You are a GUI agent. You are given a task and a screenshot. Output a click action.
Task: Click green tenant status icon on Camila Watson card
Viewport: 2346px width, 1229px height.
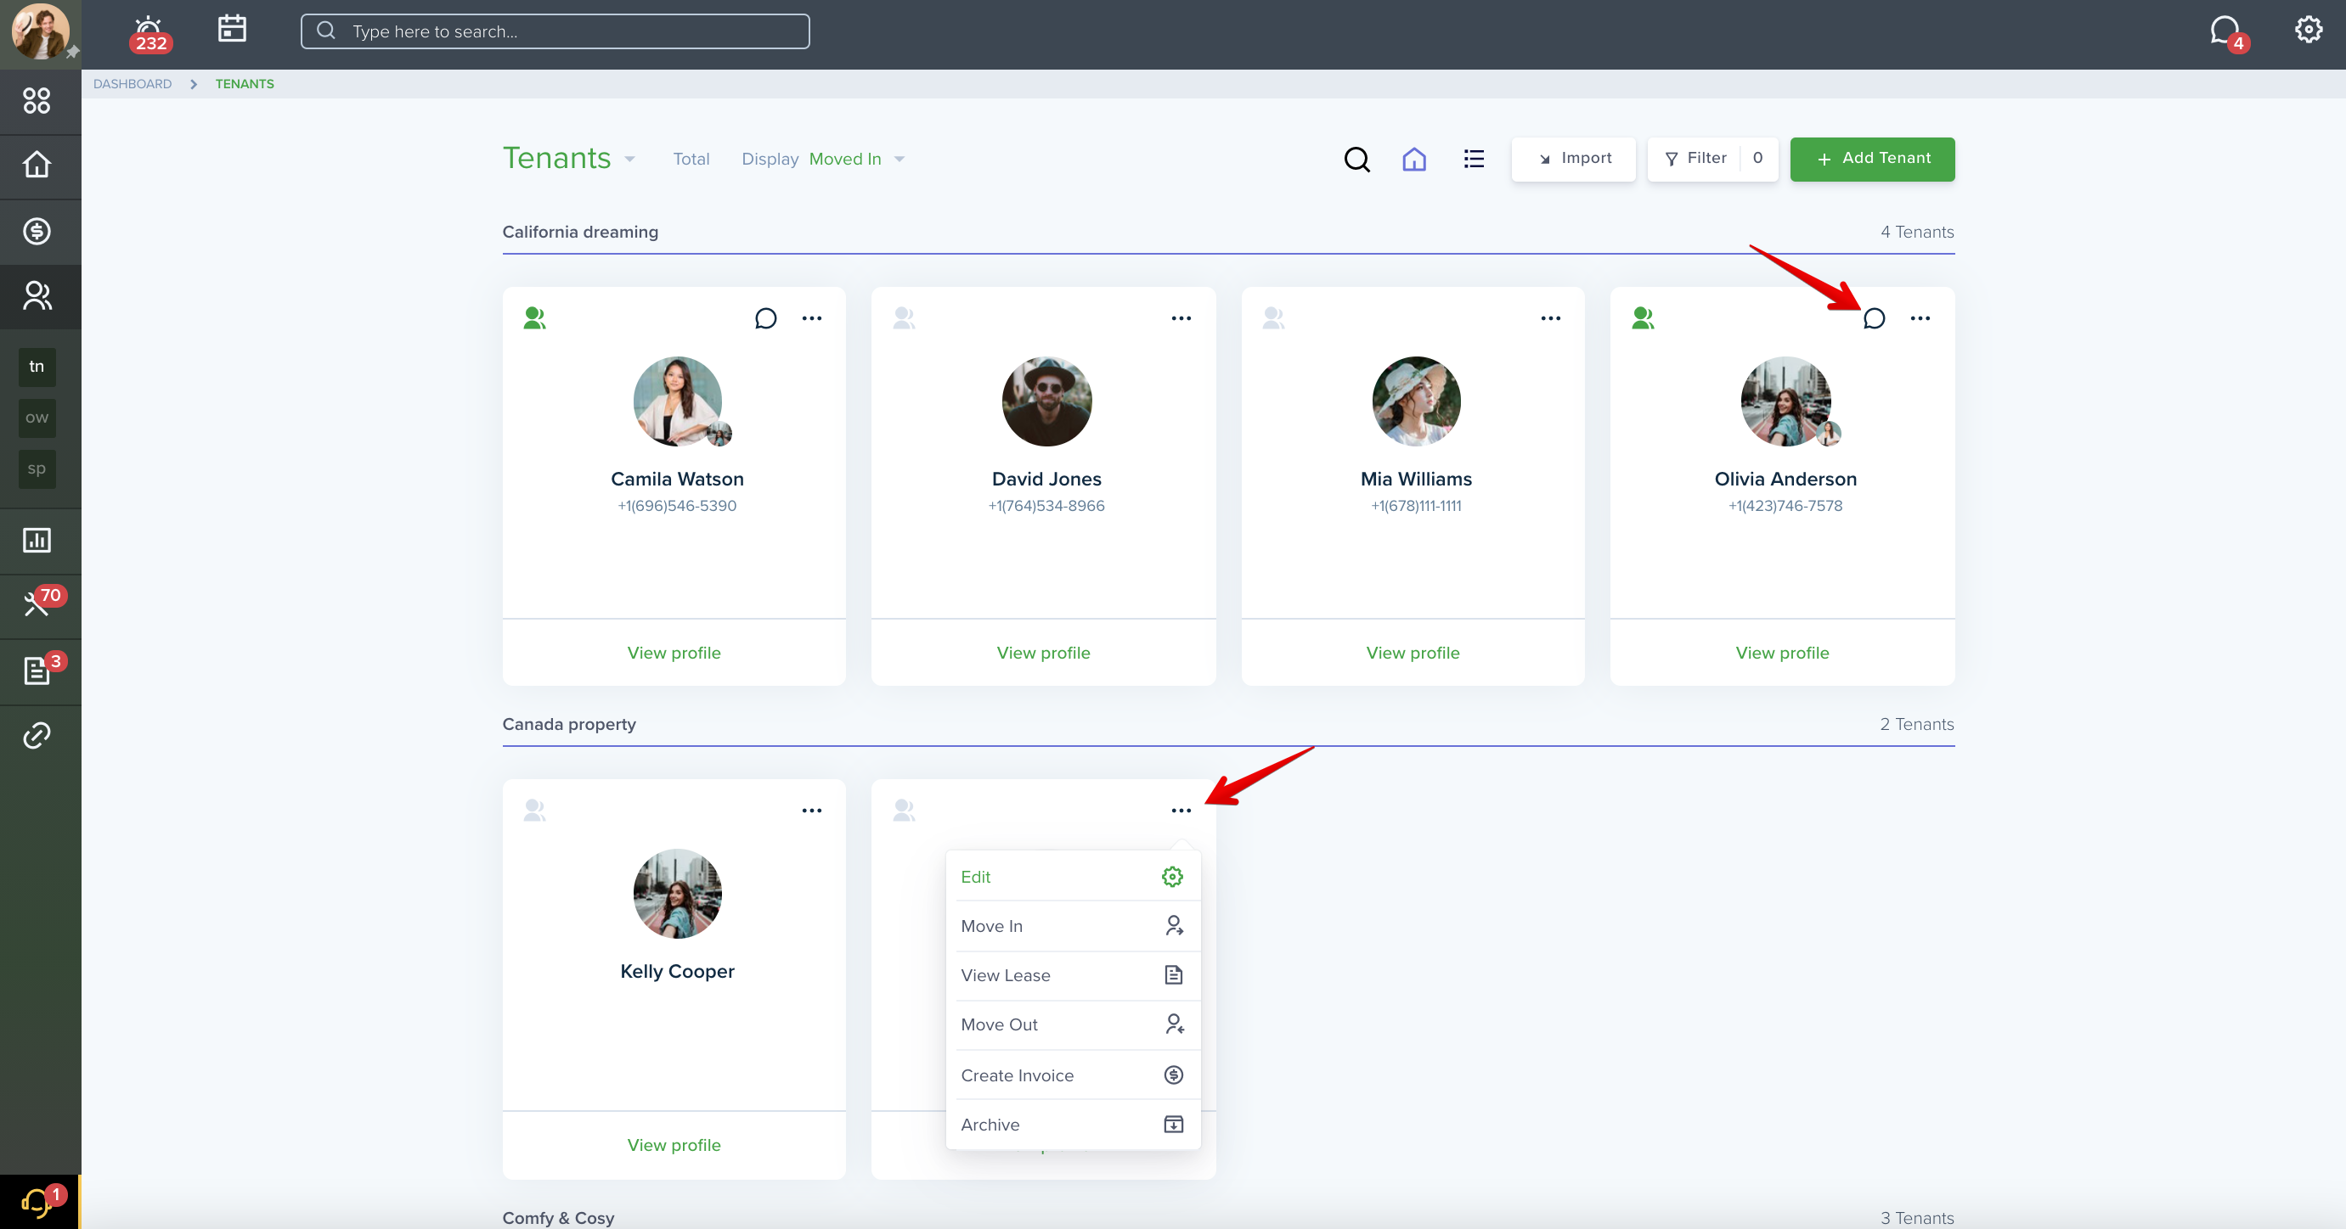point(534,317)
